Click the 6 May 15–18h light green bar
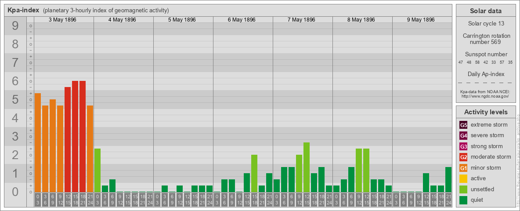This screenshot has width=520, height=211. coord(254,174)
